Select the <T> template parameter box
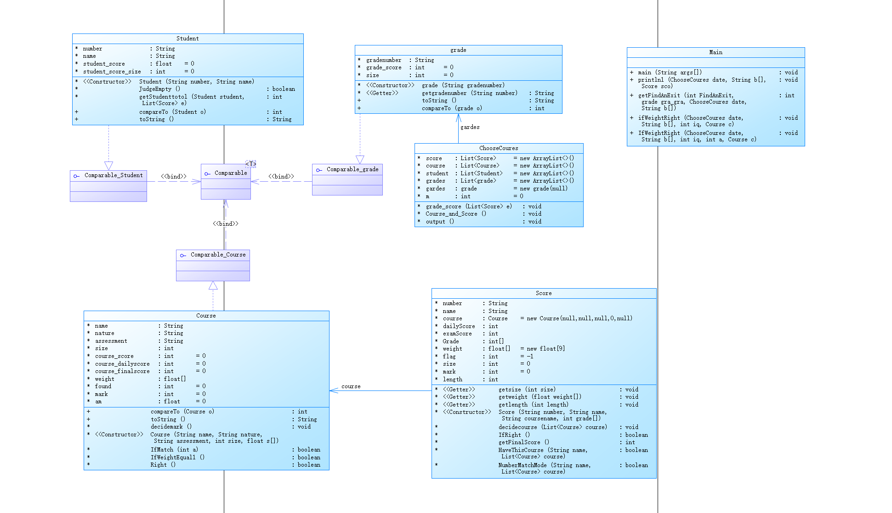The image size is (892, 513). (x=250, y=164)
